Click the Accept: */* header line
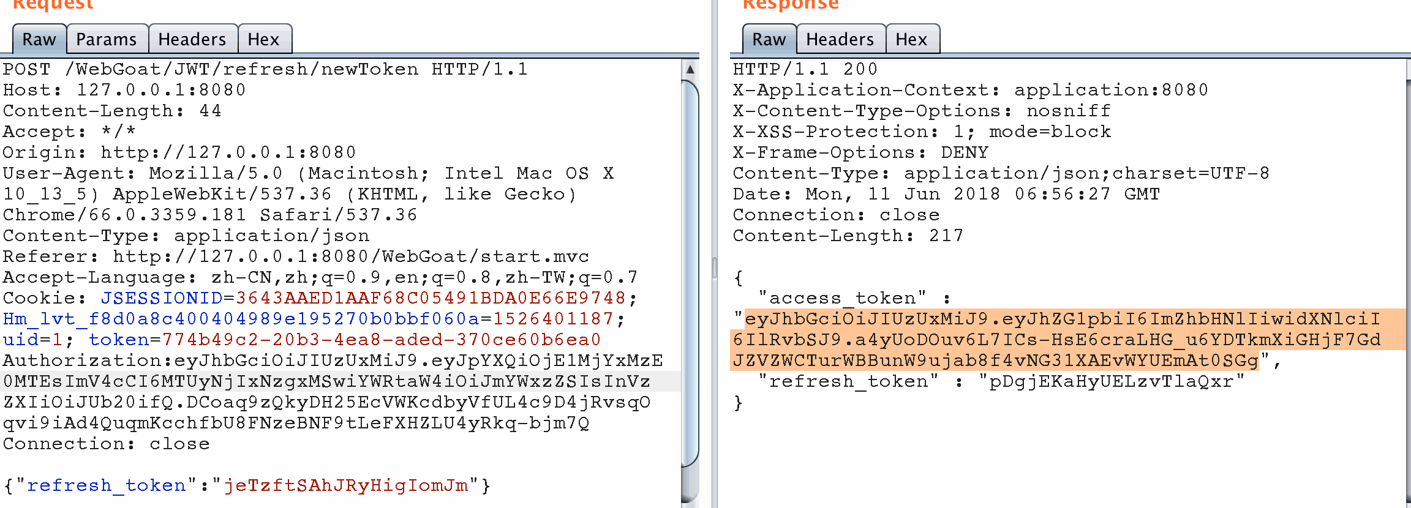This screenshot has width=1411, height=508. pyautogui.click(x=69, y=132)
